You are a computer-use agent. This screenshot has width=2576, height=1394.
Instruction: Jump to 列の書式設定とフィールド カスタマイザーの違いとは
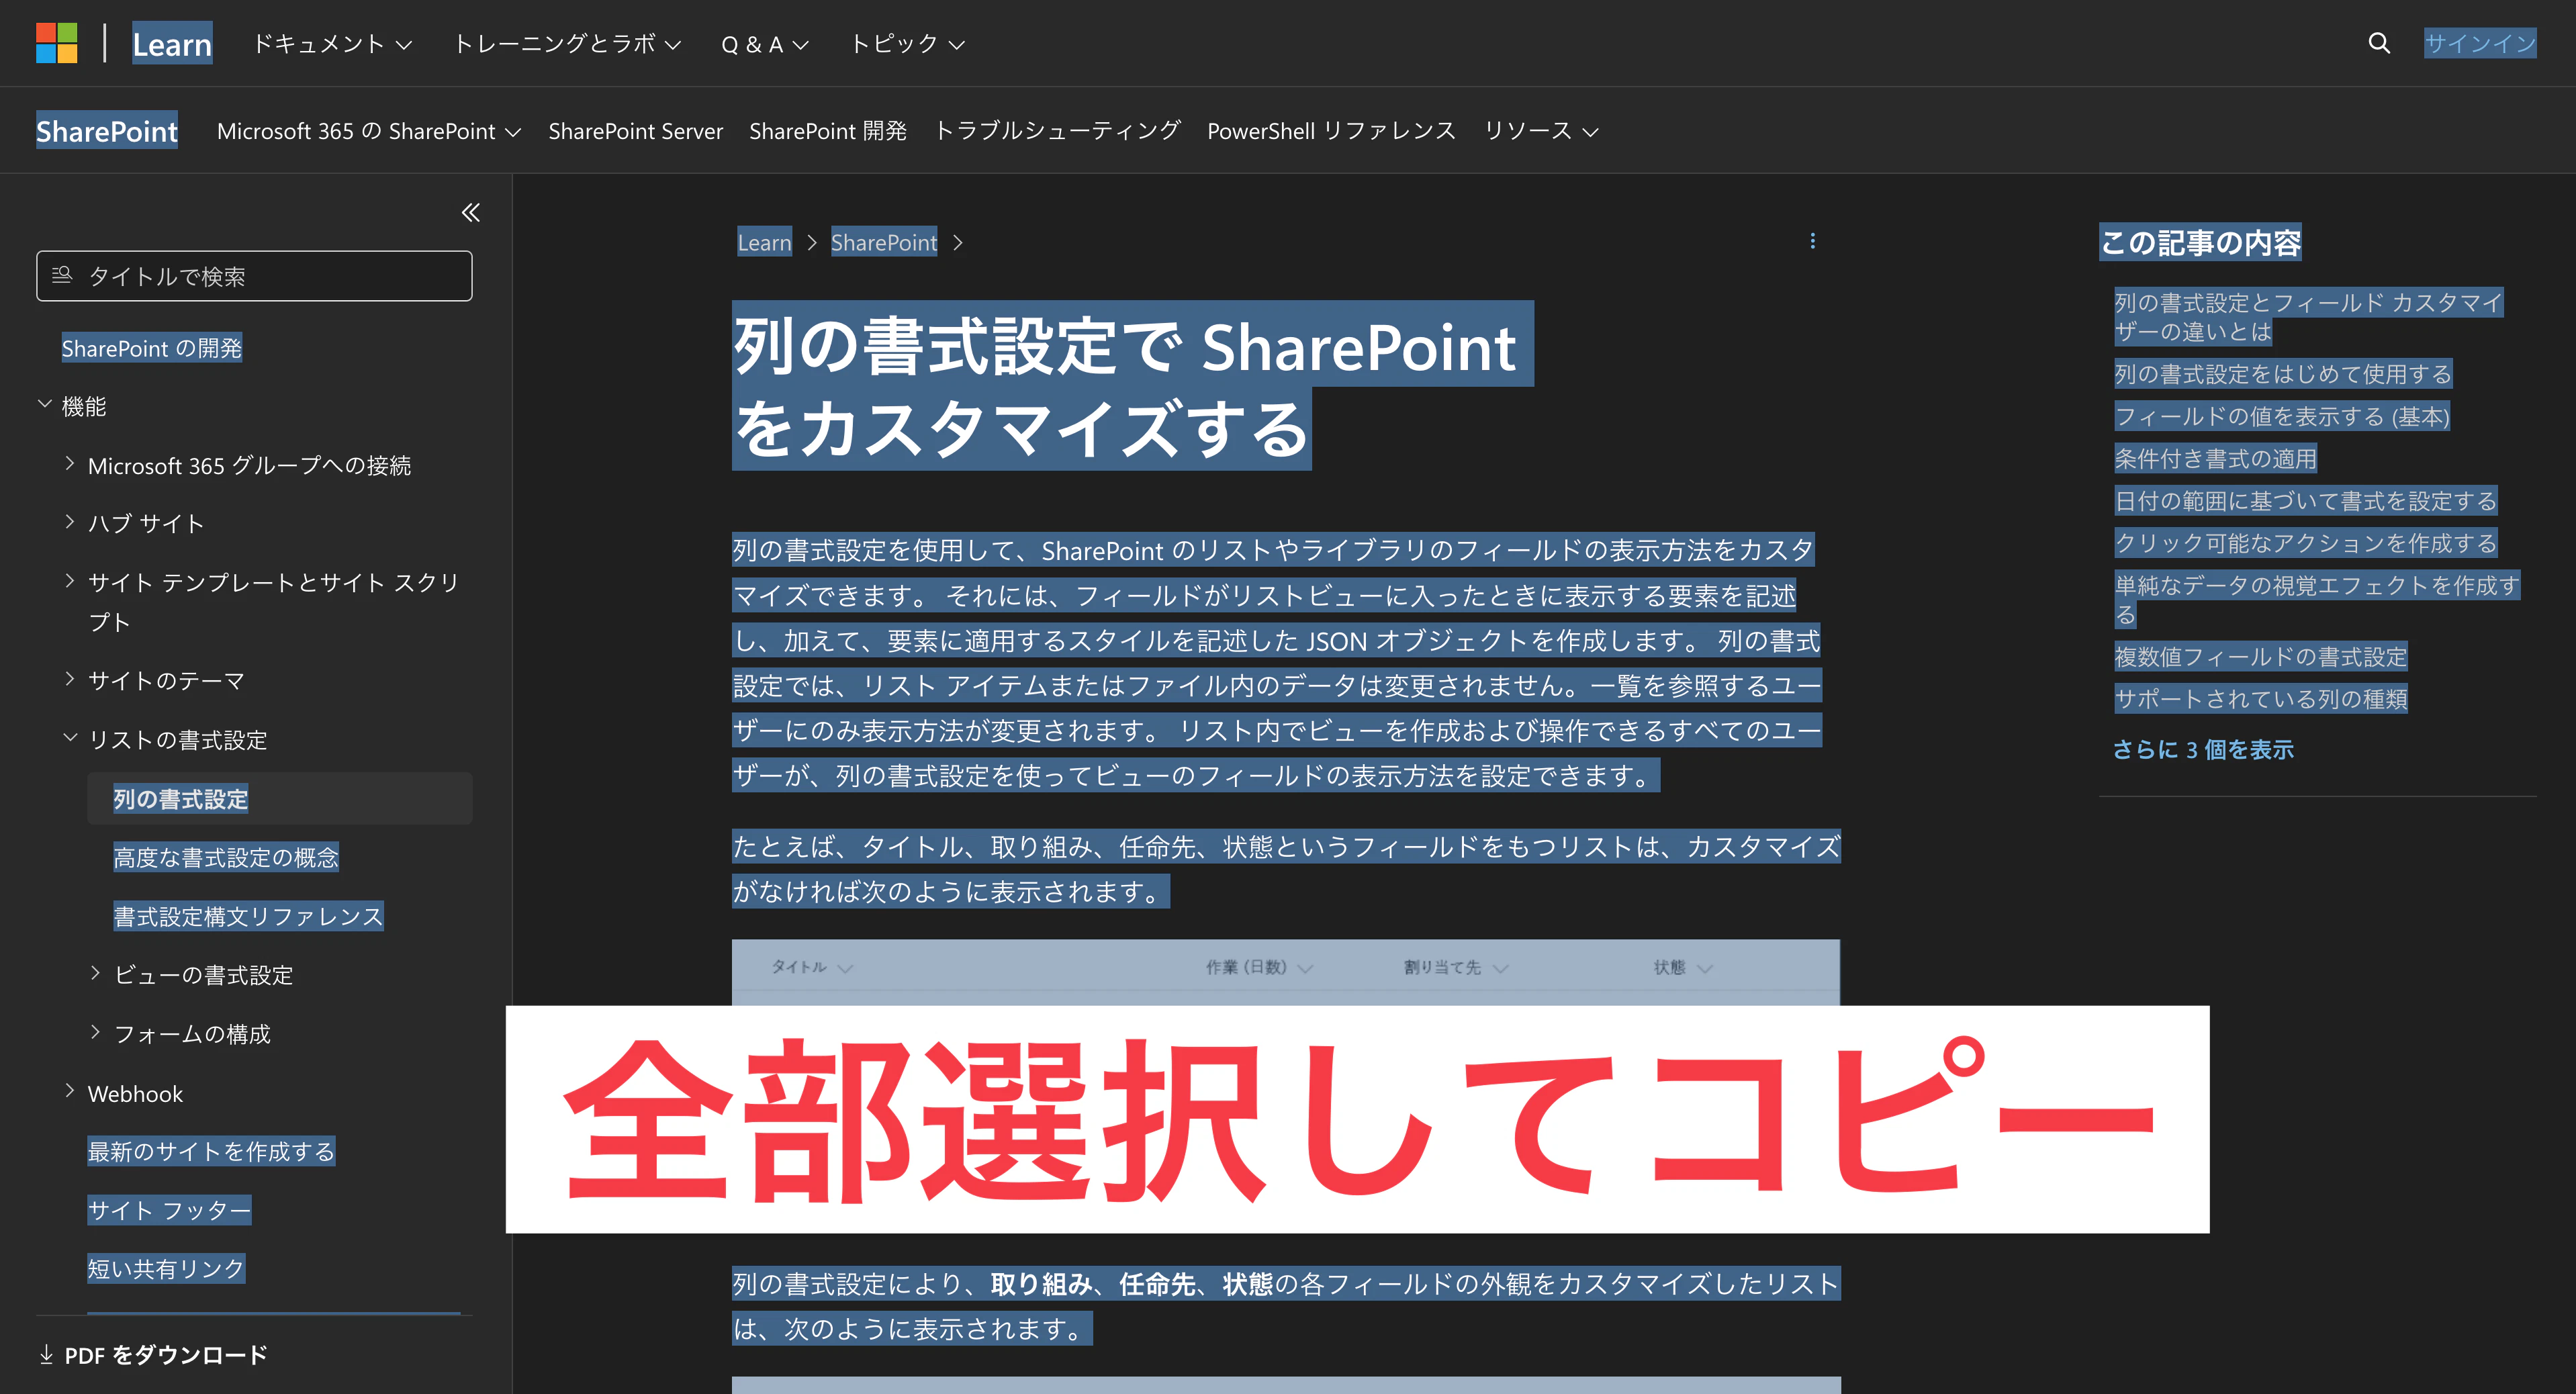[x=2308, y=316]
